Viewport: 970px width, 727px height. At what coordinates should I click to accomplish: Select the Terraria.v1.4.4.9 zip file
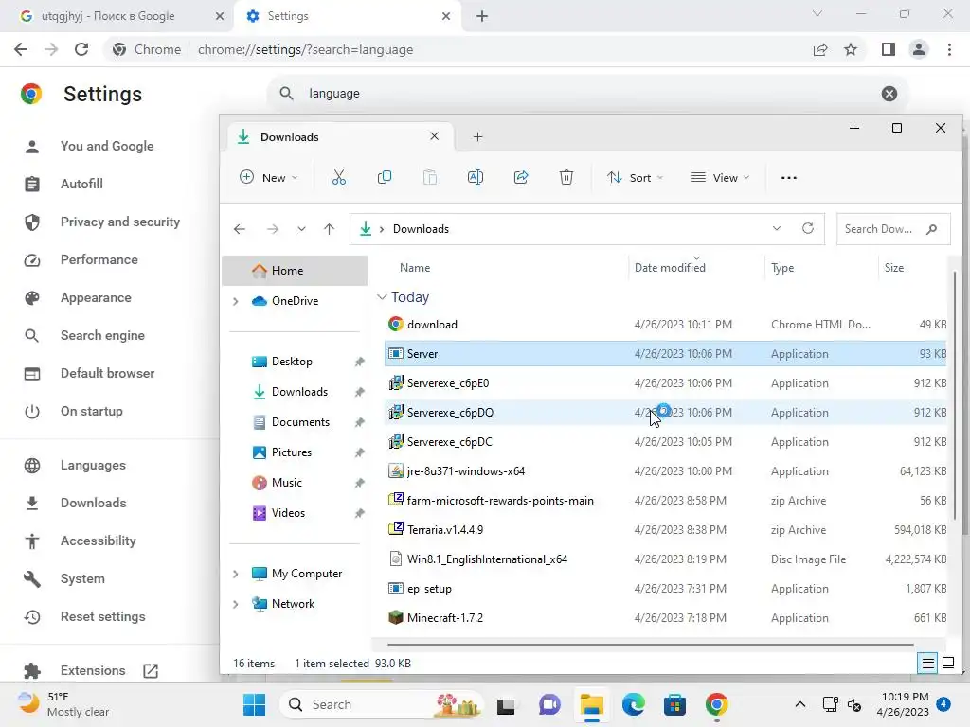pyautogui.click(x=665, y=530)
